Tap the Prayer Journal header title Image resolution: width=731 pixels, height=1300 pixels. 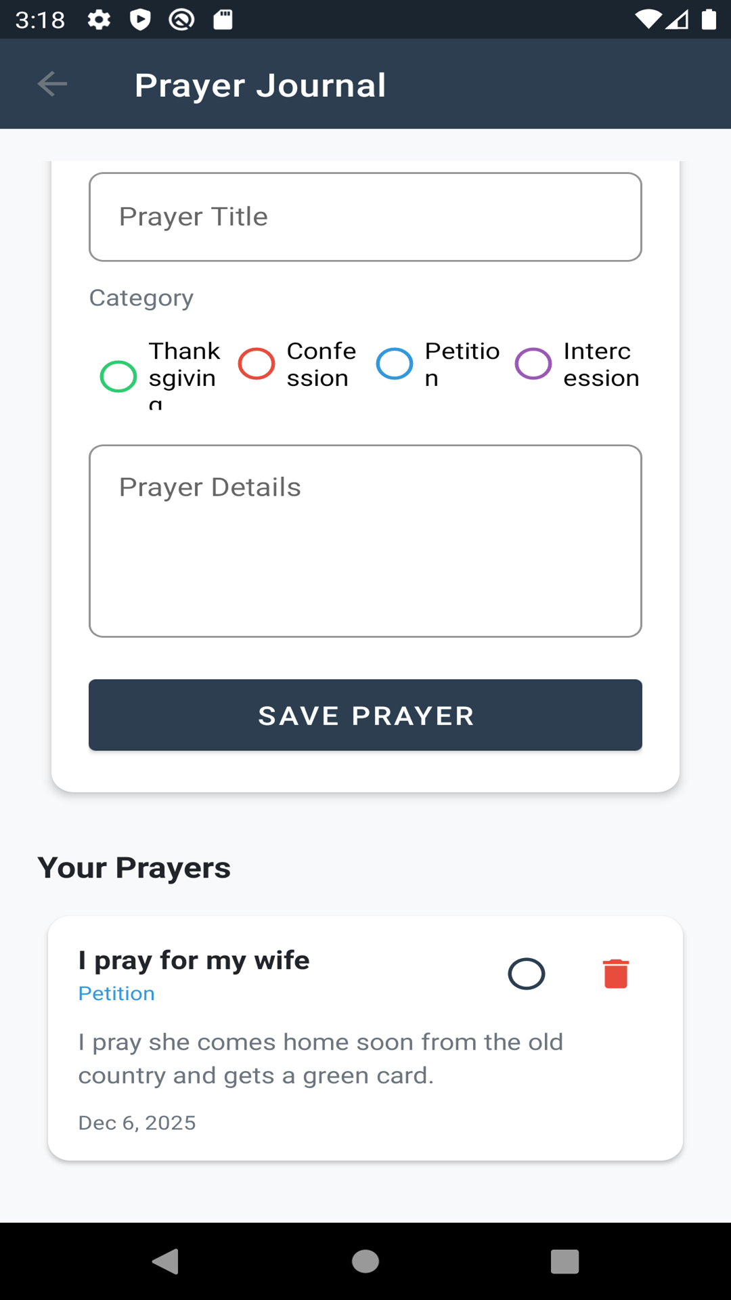260,85
